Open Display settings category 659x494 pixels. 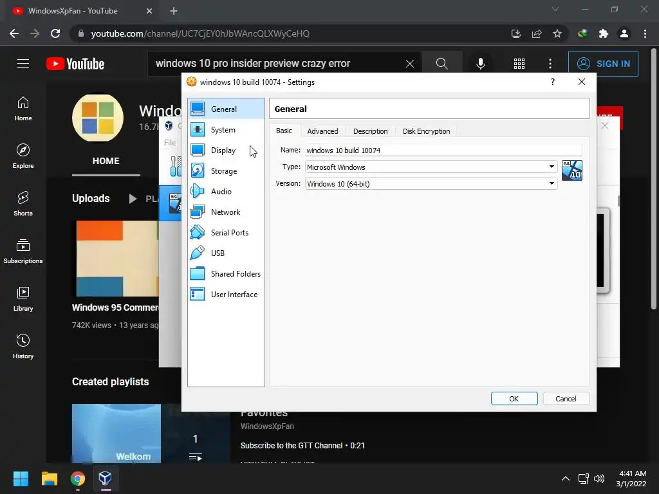point(226,150)
